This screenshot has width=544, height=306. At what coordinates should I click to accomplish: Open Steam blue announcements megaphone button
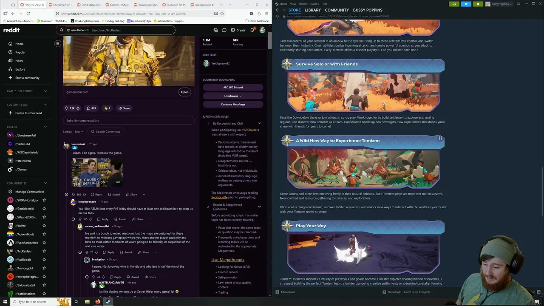click(466, 4)
